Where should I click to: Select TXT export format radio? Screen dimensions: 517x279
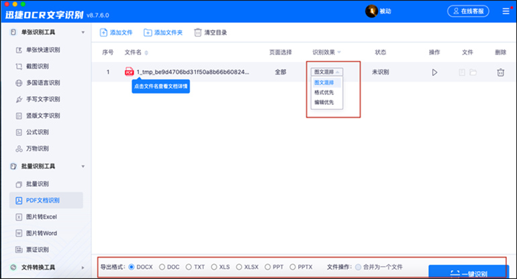coord(189,267)
